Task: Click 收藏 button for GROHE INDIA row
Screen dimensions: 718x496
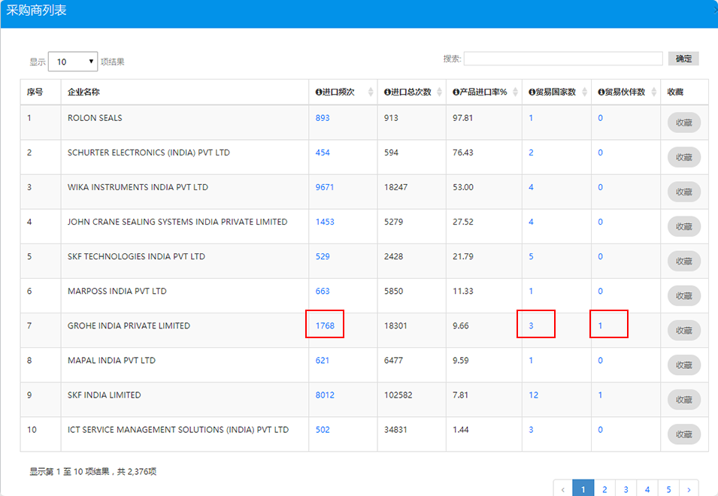Action: click(684, 331)
